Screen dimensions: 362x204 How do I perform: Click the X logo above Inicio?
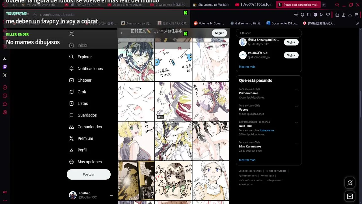pos(72,33)
